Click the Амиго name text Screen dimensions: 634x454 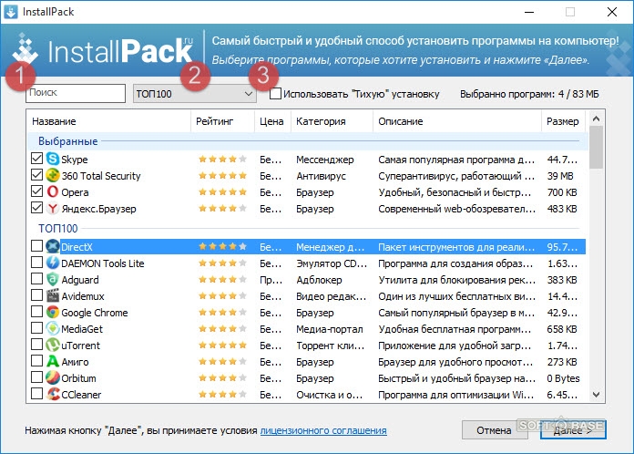tap(75, 362)
